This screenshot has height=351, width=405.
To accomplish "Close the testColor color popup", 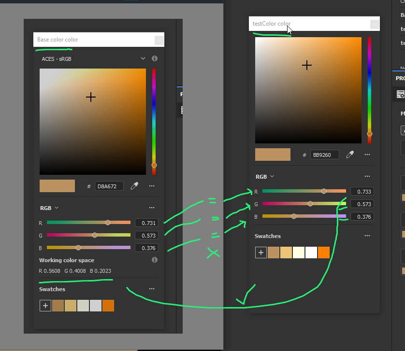I will (375, 24).
